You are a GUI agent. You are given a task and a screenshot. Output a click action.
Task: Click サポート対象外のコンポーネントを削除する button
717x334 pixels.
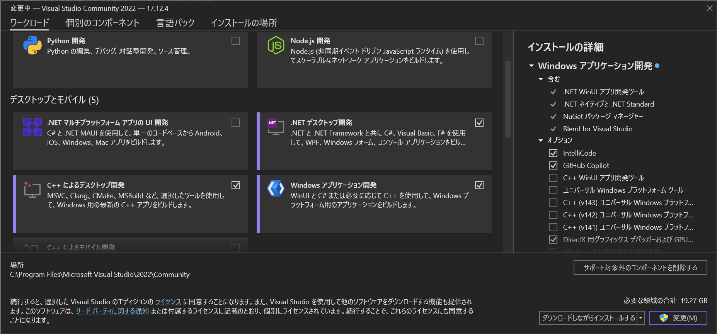coord(640,268)
